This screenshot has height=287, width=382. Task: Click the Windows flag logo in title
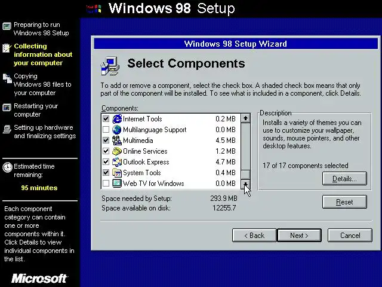(94, 9)
